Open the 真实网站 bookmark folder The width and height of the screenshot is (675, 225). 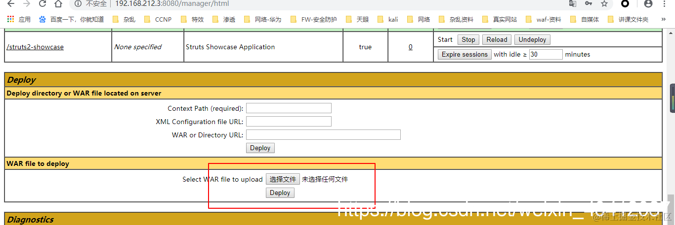pyautogui.click(x=500, y=20)
